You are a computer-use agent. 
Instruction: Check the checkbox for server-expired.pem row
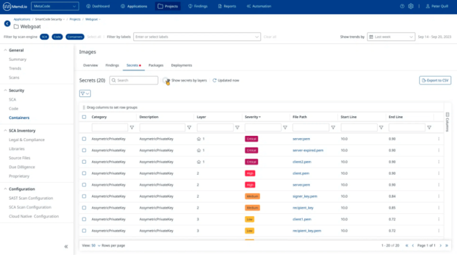pos(84,150)
